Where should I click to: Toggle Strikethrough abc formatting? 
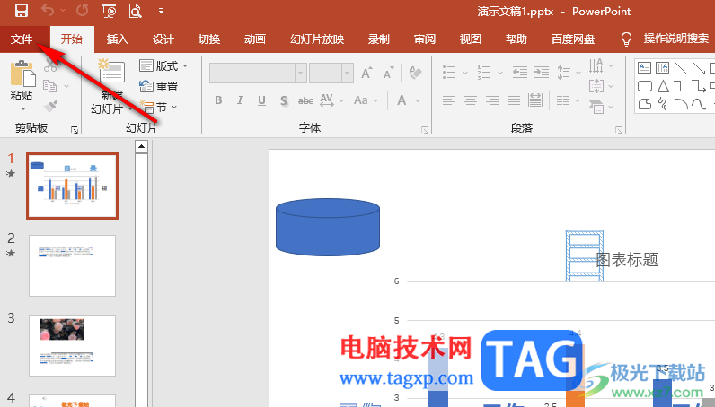point(305,100)
